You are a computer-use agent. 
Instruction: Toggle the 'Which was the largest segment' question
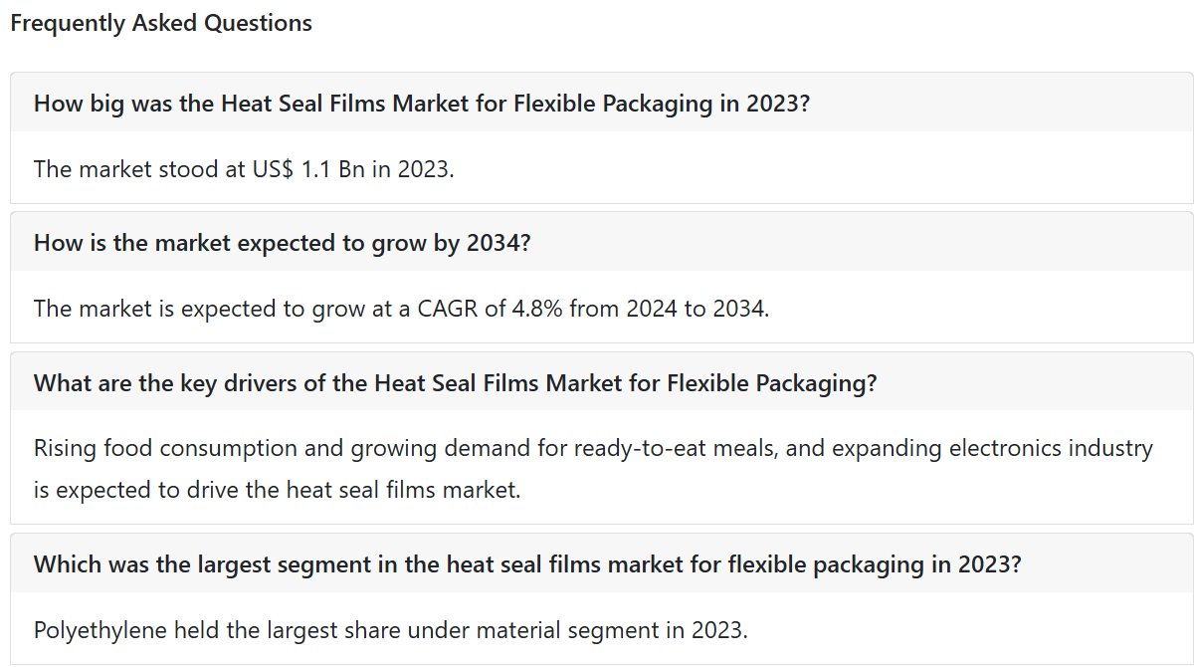pos(602,563)
